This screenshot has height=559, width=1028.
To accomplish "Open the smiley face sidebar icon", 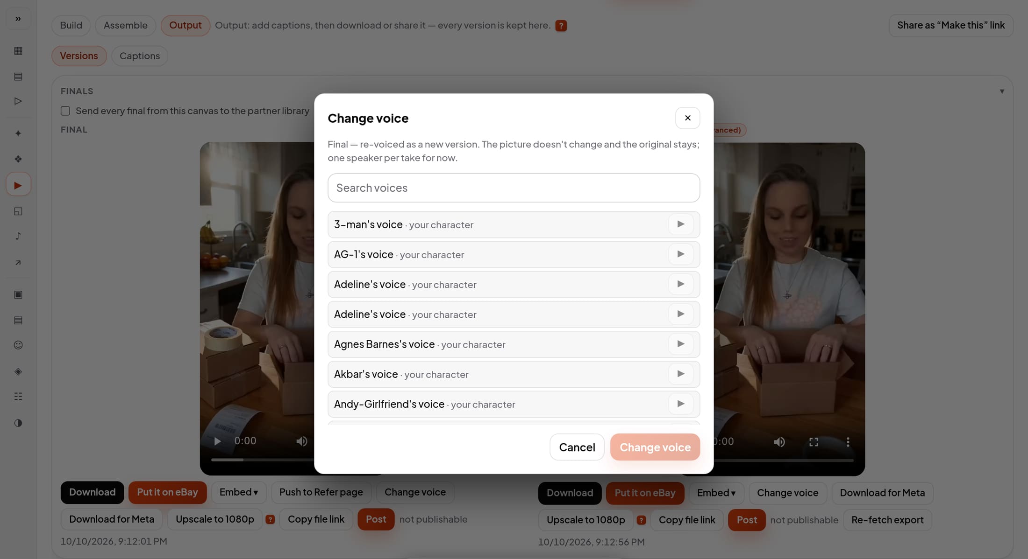I will (18, 345).
